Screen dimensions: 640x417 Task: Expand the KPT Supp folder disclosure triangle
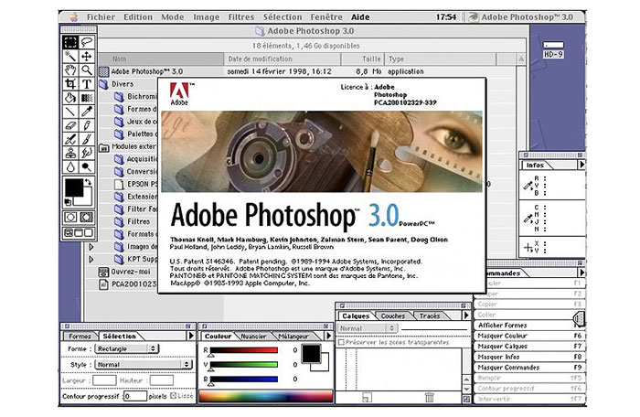[91, 259]
